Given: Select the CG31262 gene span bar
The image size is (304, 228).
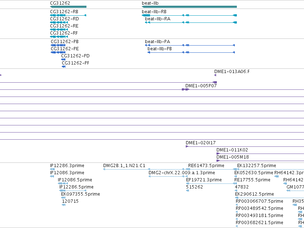Looking at the screenshot, I should (68, 7).
